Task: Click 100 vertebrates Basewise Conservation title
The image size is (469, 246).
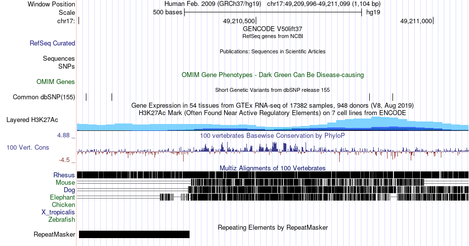Action: (273, 135)
